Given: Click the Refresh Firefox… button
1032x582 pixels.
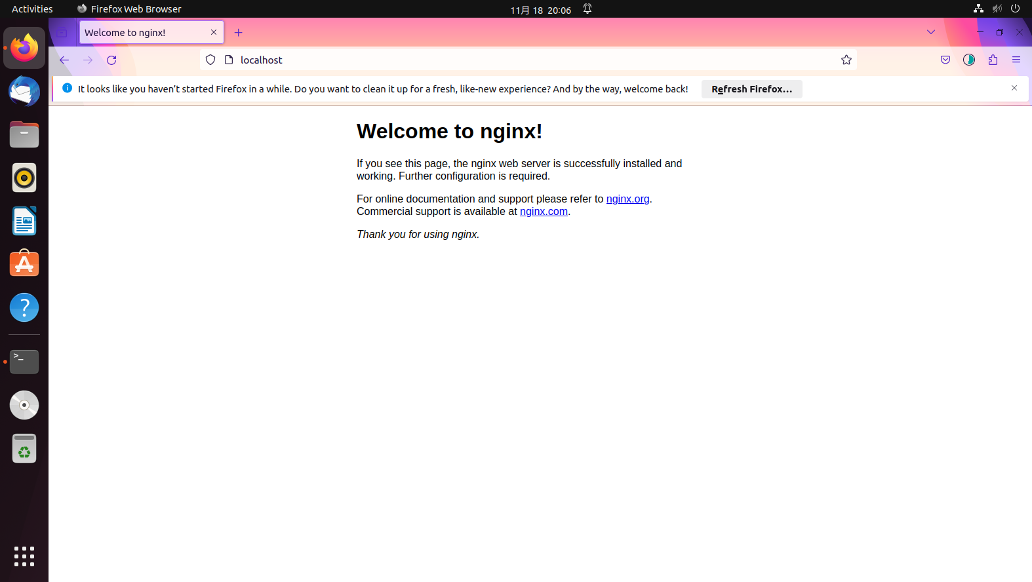Looking at the screenshot, I should pyautogui.click(x=752, y=89).
